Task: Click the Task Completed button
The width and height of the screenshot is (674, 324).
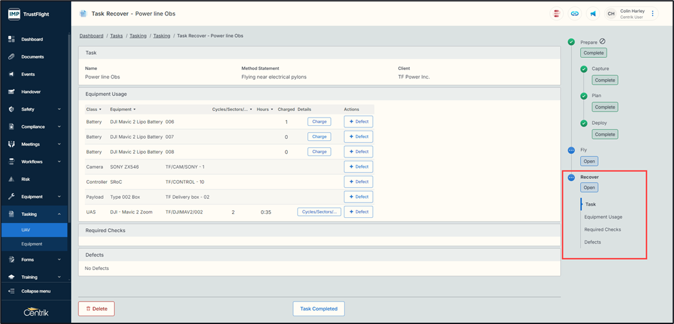Action: click(x=319, y=309)
